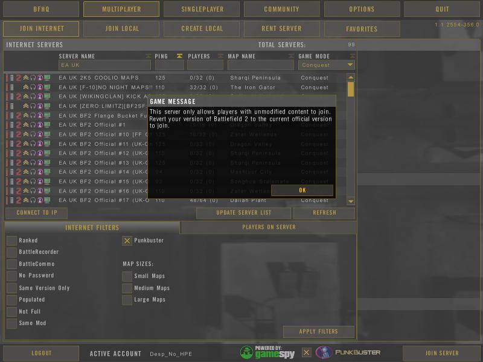Select the Quit menu item
Screen dimensions: 483x362
pos(442,9)
